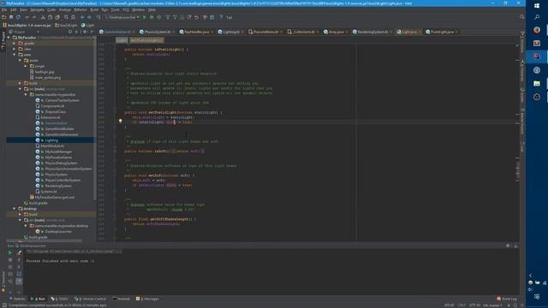Open the Version Control tool window
The image size is (548, 308).
pyautogui.click(x=90, y=299)
